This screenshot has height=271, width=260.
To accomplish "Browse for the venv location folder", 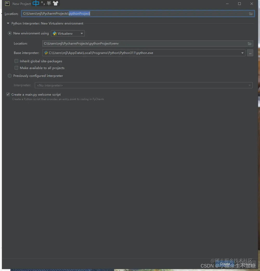I will click(250, 44).
